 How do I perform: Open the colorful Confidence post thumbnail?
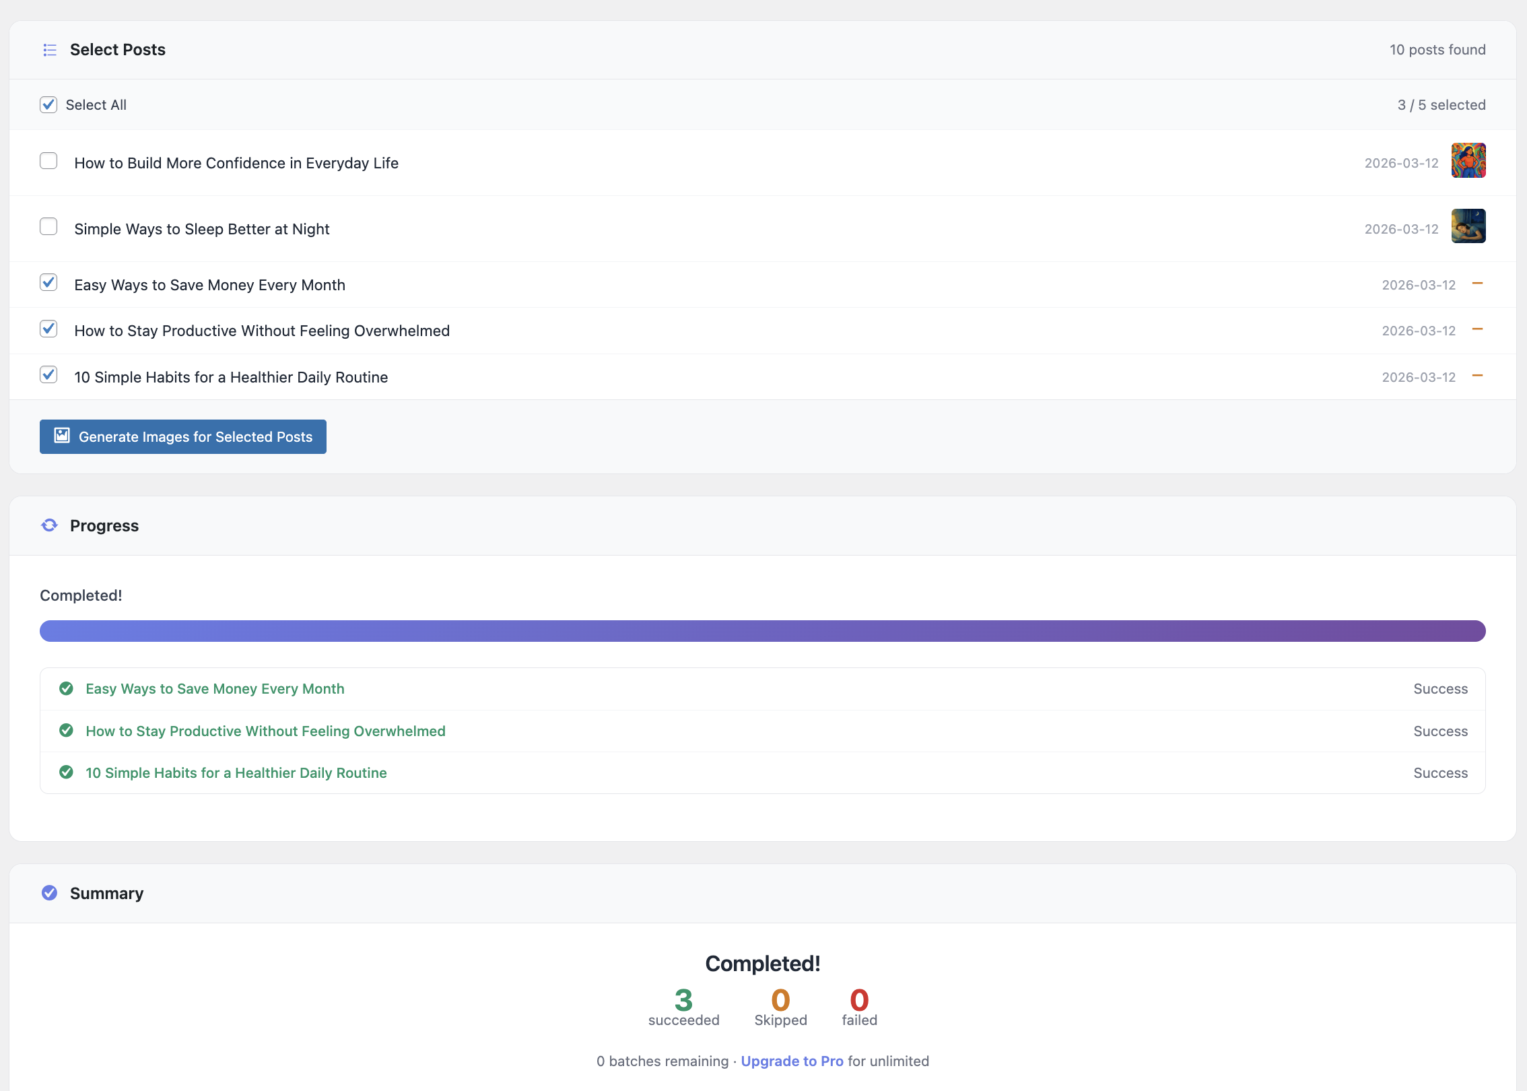tap(1468, 160)
